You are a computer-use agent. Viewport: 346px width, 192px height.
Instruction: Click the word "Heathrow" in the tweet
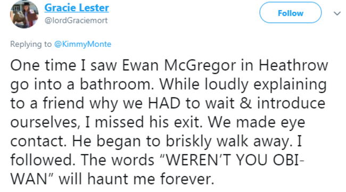293,65
